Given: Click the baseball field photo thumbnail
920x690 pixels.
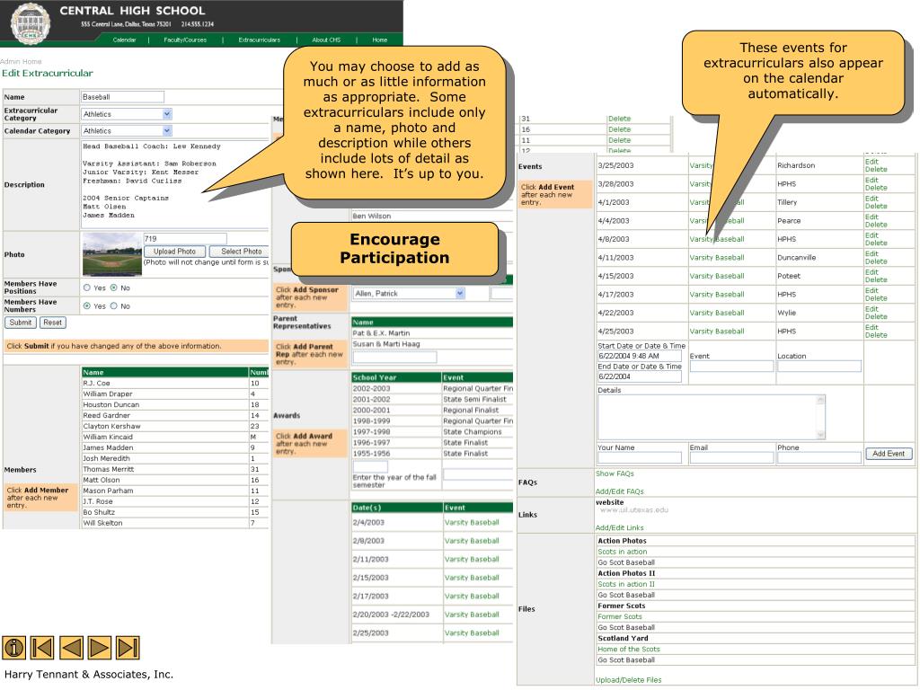Looking at the screenshot, I should [112, 254].
